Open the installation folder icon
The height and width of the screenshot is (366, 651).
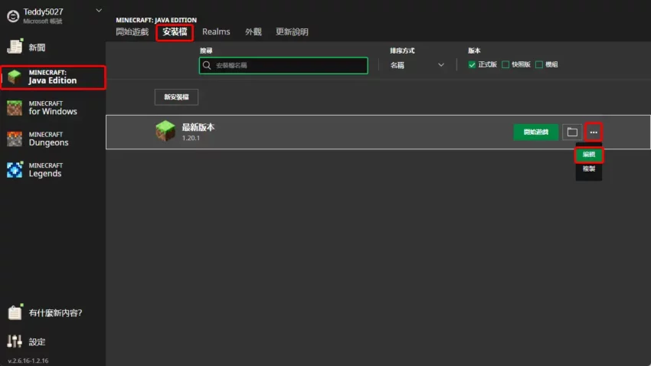click(x=572, y=132)
